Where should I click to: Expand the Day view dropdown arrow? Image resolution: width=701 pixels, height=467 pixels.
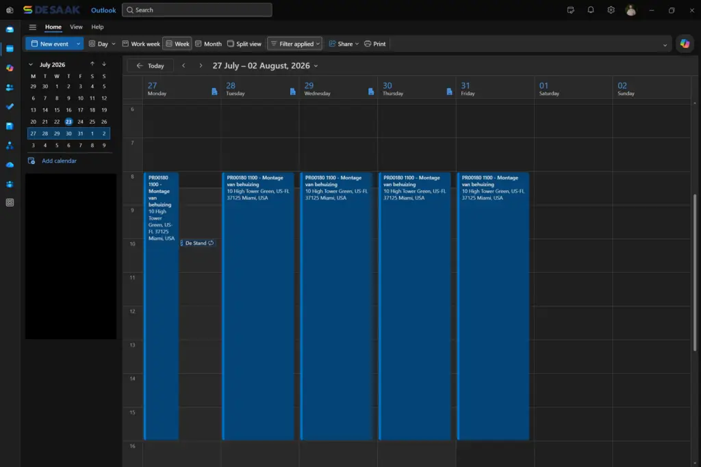click(x=114, y=44)
